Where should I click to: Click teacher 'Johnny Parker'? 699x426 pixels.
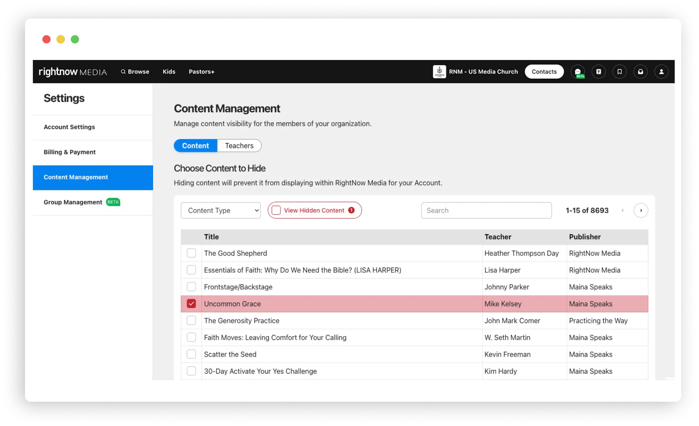tap(507, 287)
